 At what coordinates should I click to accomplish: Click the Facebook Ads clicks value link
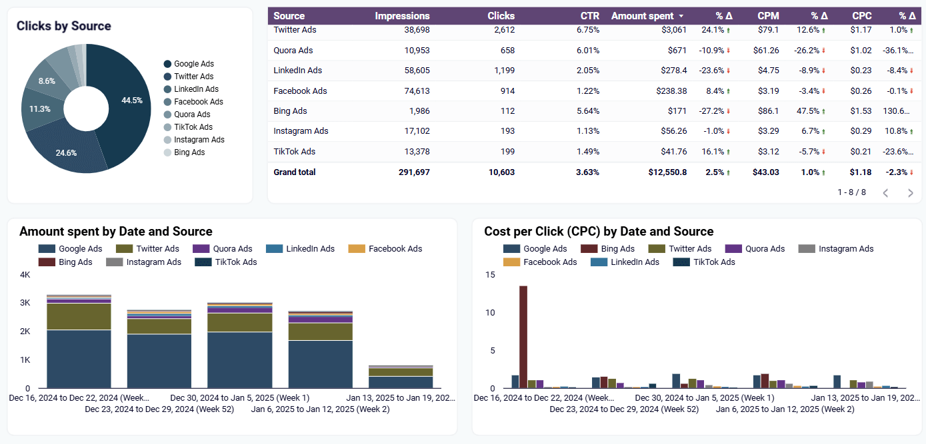507,91
